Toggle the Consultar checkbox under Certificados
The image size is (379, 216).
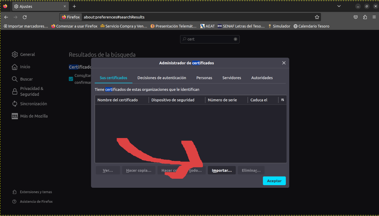pos(71,79)
